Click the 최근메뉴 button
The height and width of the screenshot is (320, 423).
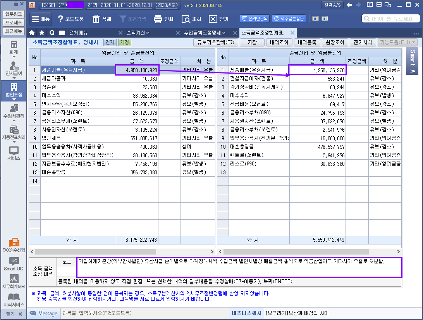pyautogui.click(x=14, y=31)
